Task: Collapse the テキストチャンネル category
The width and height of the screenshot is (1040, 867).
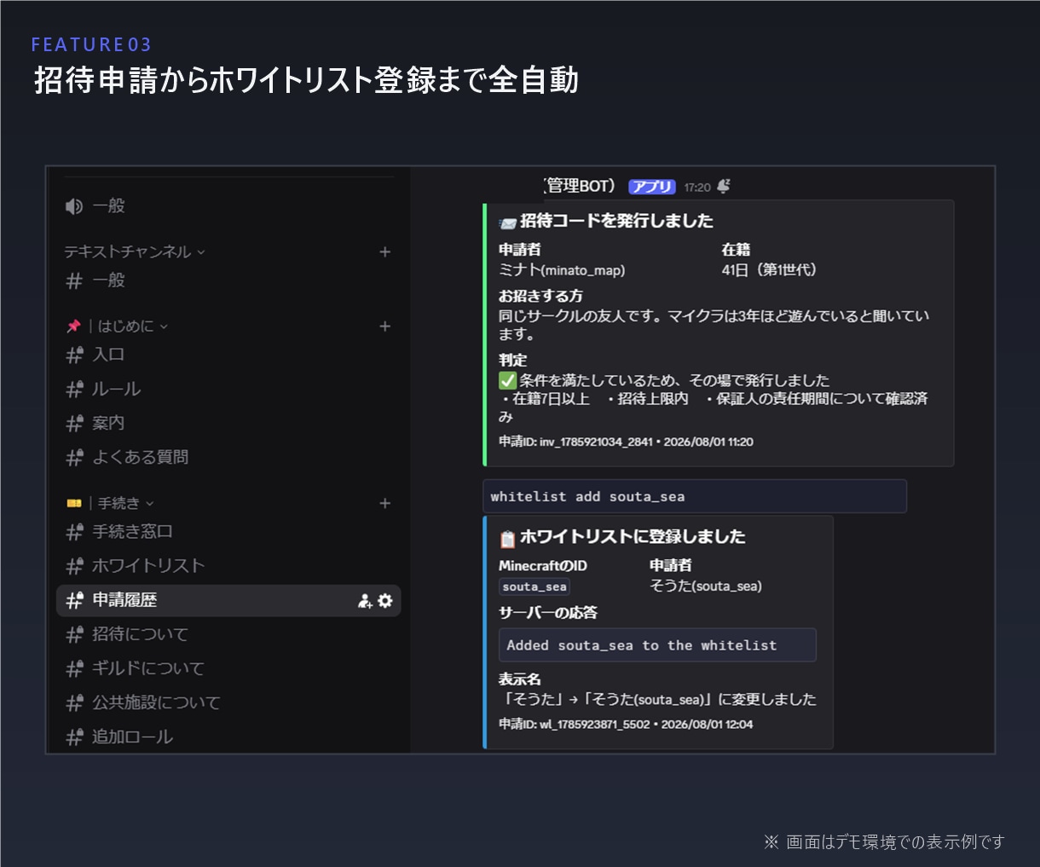Action: 135,251
